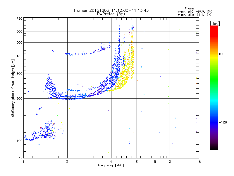Click the subtitle 'RwPretec (8p)'
Screen dimensions: 234x176
[111, 14]
